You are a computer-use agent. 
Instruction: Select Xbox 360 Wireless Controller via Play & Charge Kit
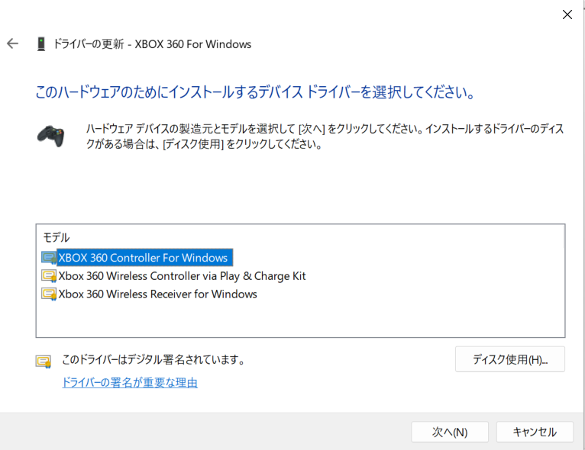[x=182, y=276]
